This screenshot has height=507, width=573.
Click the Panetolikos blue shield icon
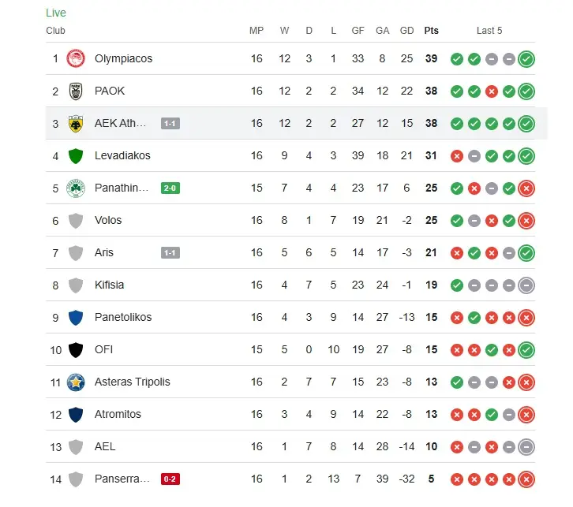click(76, 317)
